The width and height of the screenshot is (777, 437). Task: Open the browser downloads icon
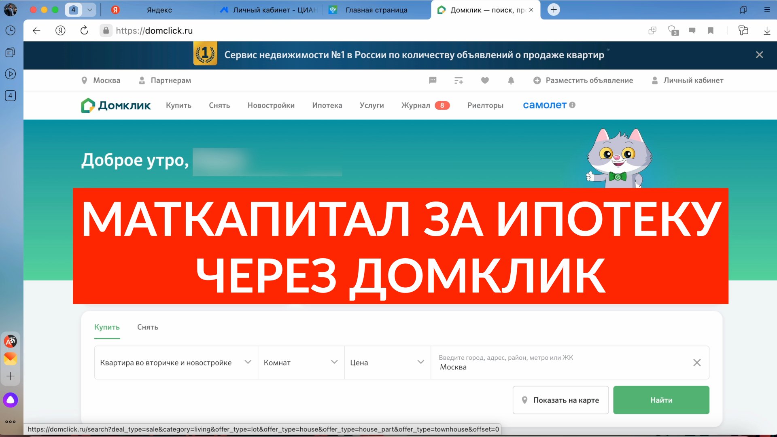(766, 31)
